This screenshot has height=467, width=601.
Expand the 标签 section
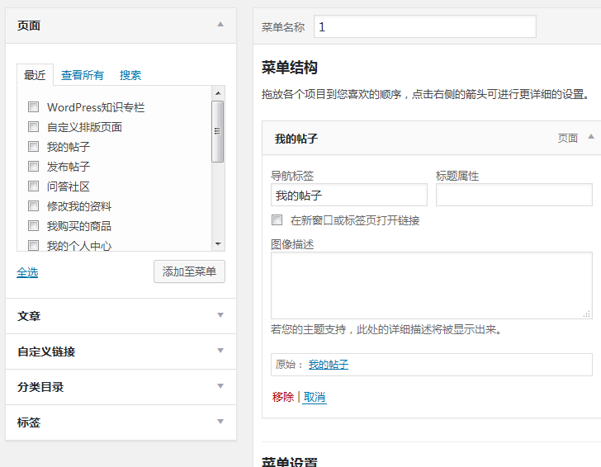point(220,422)
